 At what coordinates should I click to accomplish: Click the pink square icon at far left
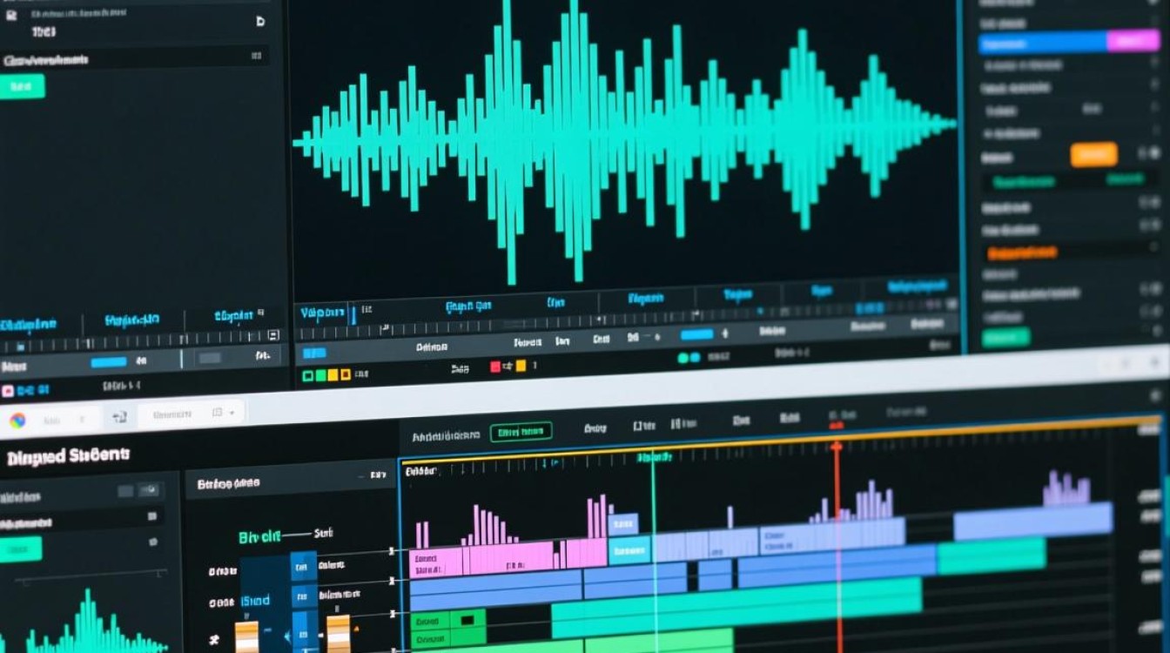[x=8, y=391]
